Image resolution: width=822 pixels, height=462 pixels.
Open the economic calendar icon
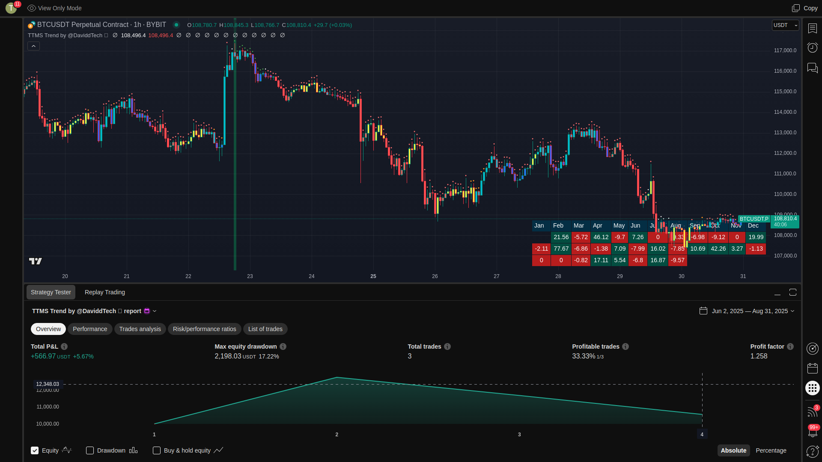click(x=812, y=368)
